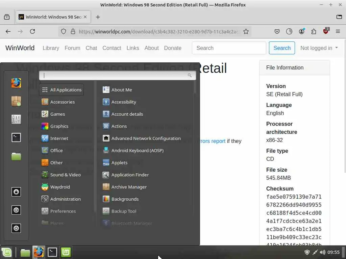Viewport: 346px width, 259px height.
Task: Launch Firefox from the menu favorites sidebar
Action: (16, 83)
